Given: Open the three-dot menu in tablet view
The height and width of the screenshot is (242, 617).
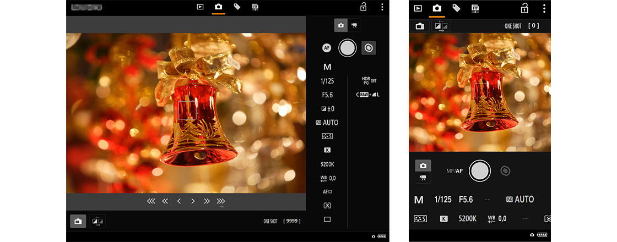Looking at the screenshot, I should point(382,7).
